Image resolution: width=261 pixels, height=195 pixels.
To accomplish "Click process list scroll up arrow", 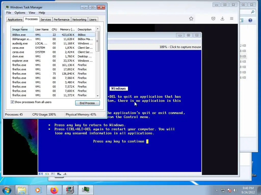I will (98, 29).
